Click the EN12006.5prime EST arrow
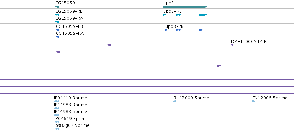Image resolution: width=294 pixels, height=131 pixels. pos(254,101)
